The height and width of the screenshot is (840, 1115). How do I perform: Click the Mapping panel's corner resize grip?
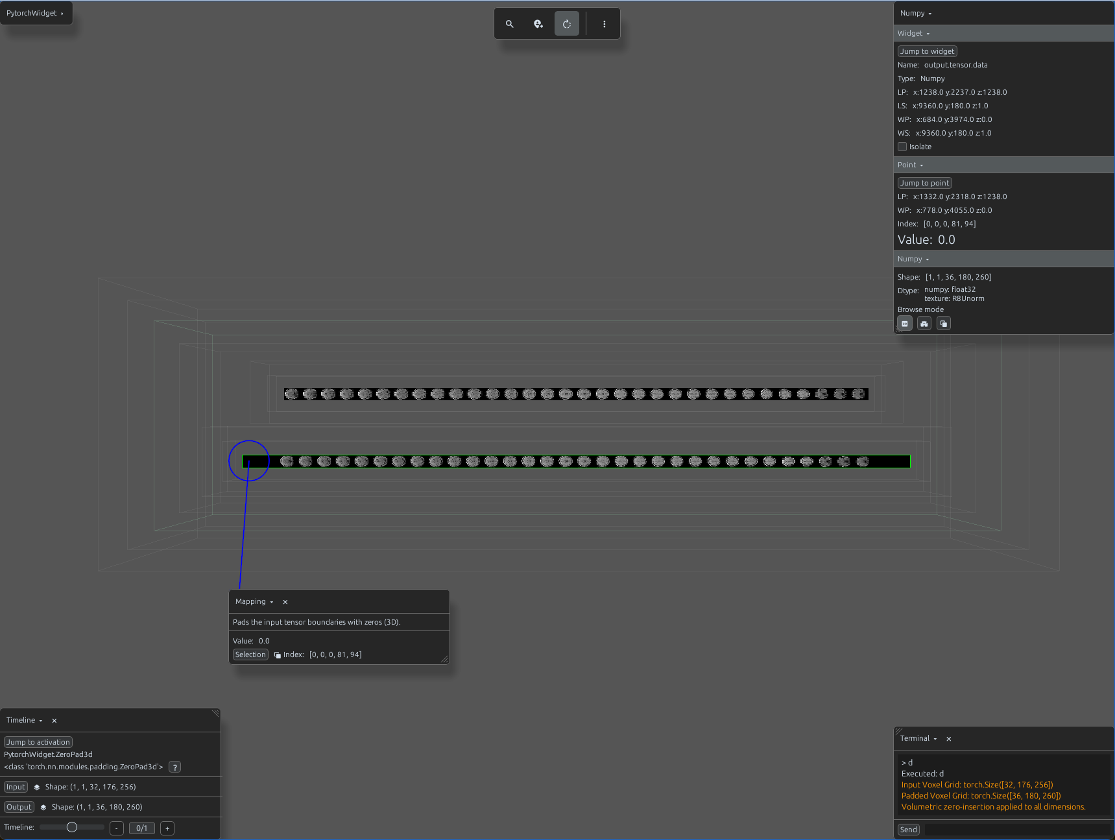pos(444,660)
